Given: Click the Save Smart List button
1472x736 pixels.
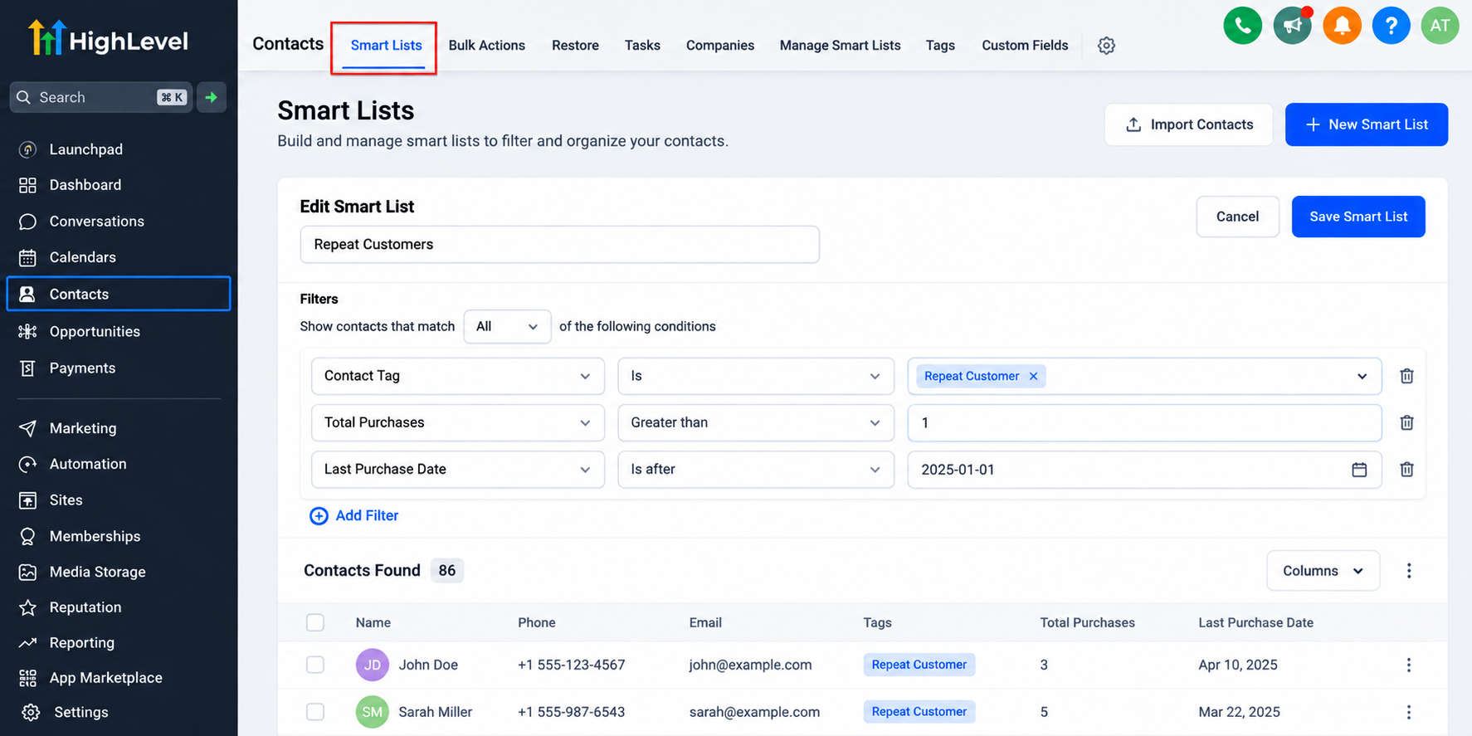Looking at the screenshot, I should point(1358,217).
